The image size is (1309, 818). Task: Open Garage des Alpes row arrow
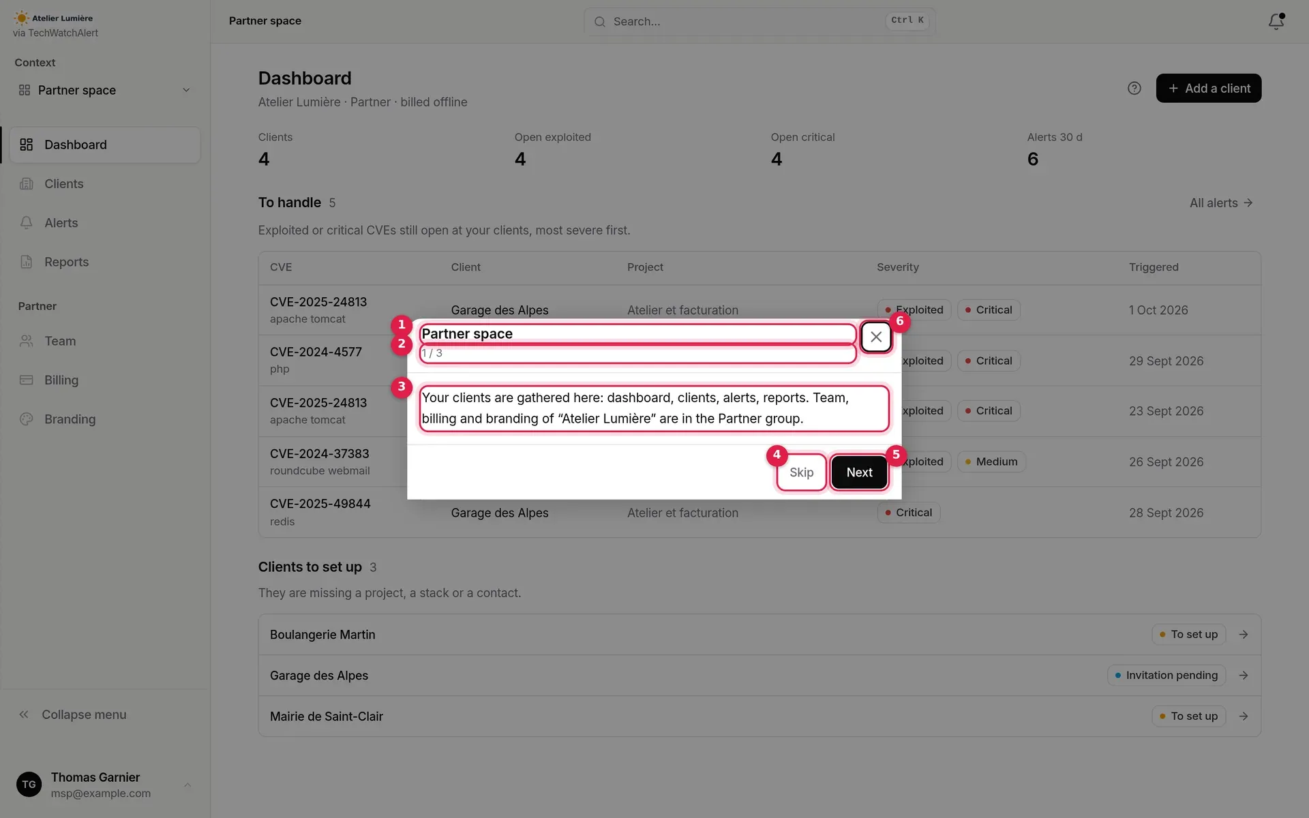click(x=1244, y=676)
